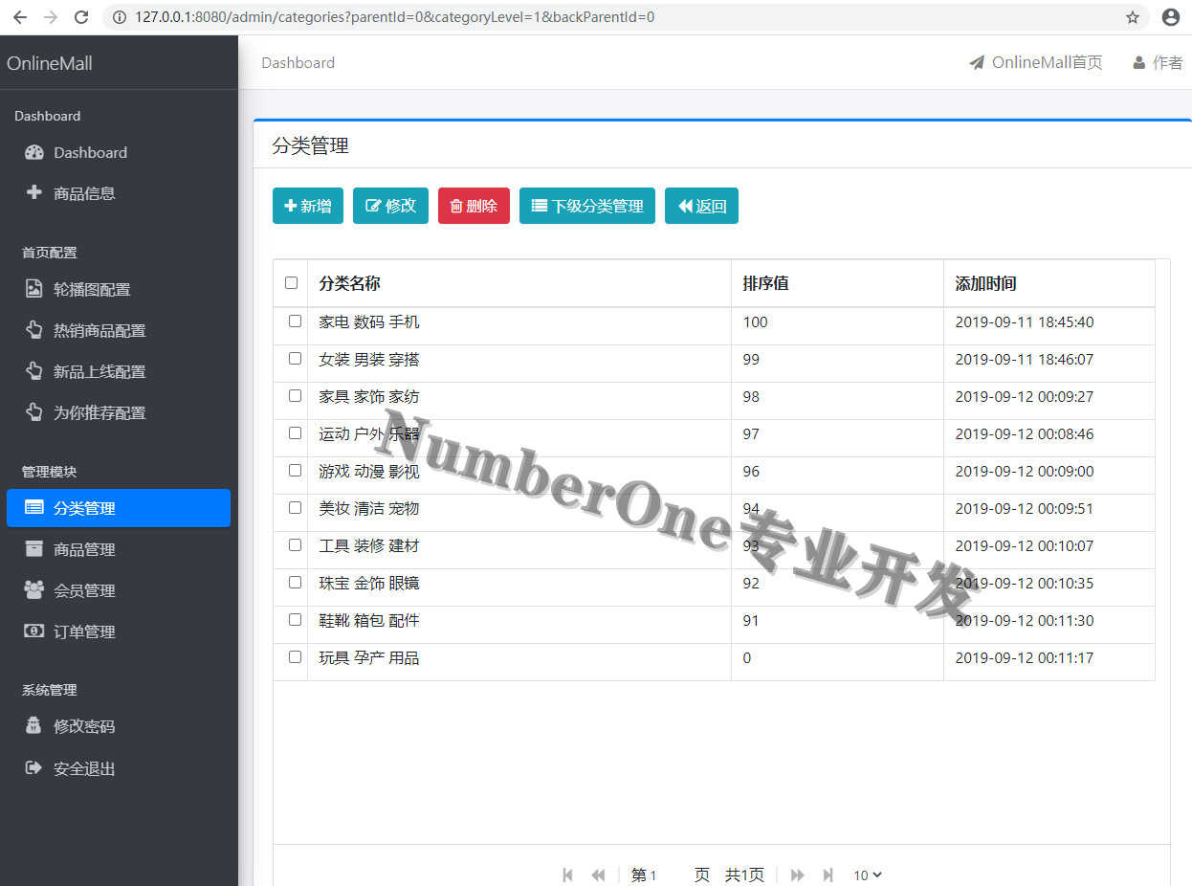Open 修改密码 in the sidebar
The height and width of the screenshot is (886, 1192).
[x=119, y=726]
